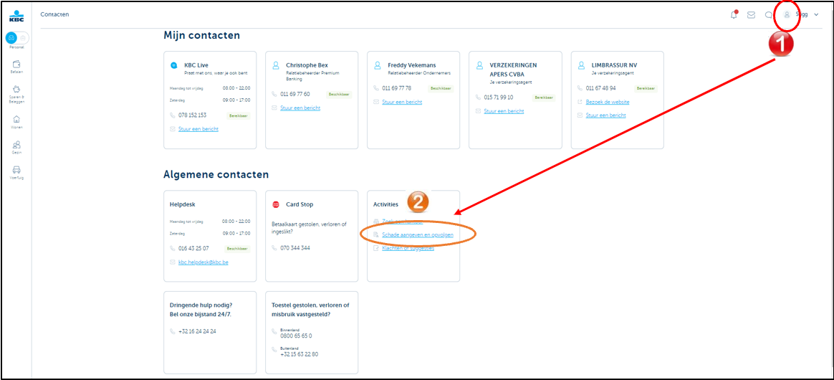
Task: Click the KBC logo in the sidebar
Action: tap(16, 16)
